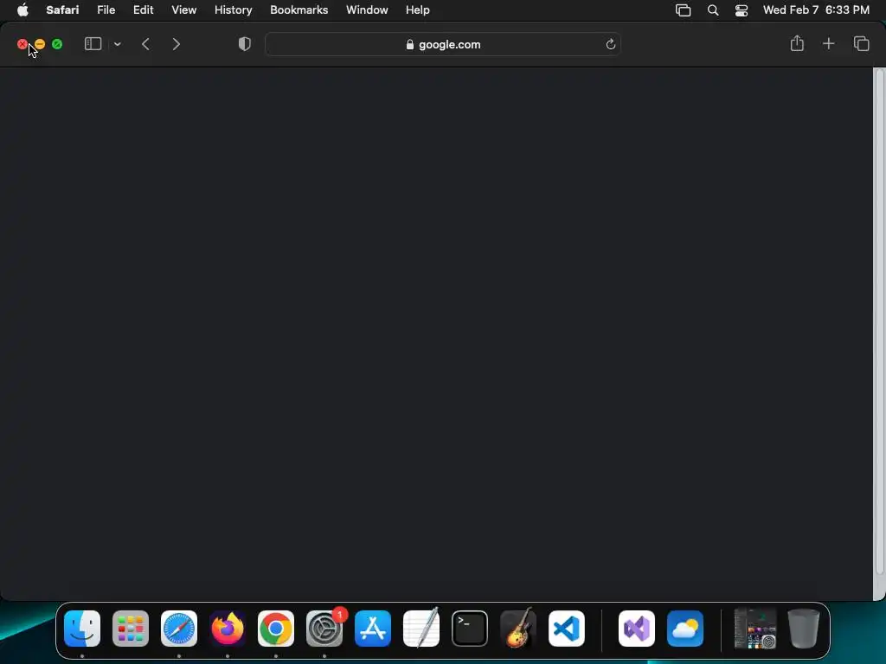886x664 pixels.
Task: Open the App Store from the Dock
Action: click(x=373, y=629)
